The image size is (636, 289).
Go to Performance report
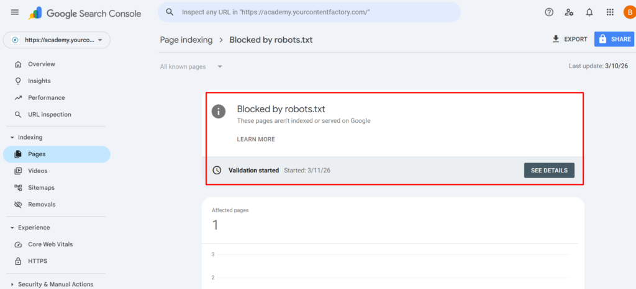point(46,97)
